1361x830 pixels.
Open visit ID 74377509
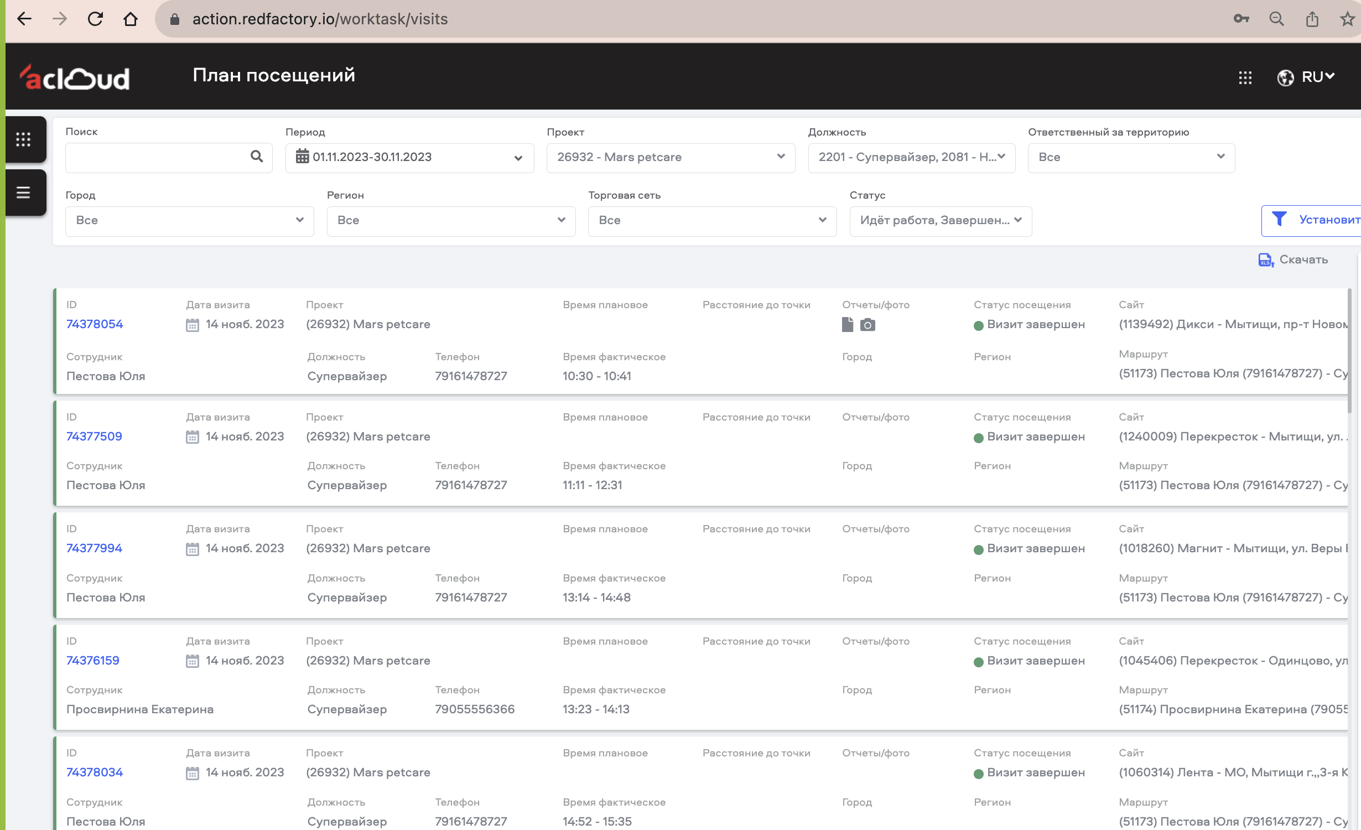coord(94,437)
